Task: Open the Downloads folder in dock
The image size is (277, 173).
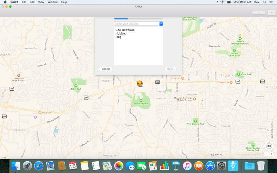Action: pos(249,166)
